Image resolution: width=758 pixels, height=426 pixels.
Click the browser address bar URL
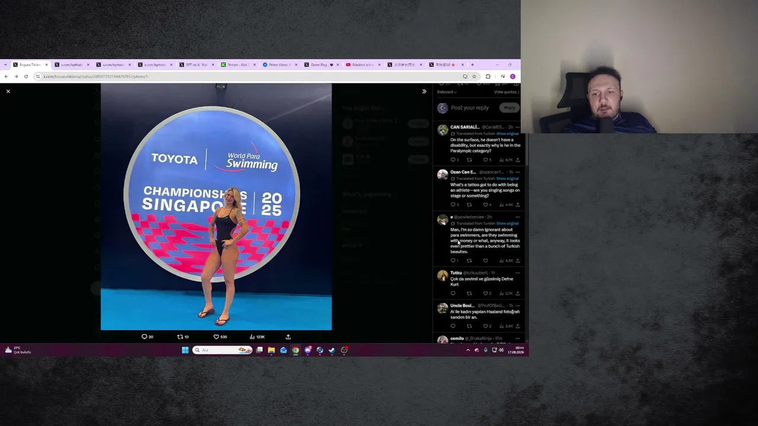point(95,76)
